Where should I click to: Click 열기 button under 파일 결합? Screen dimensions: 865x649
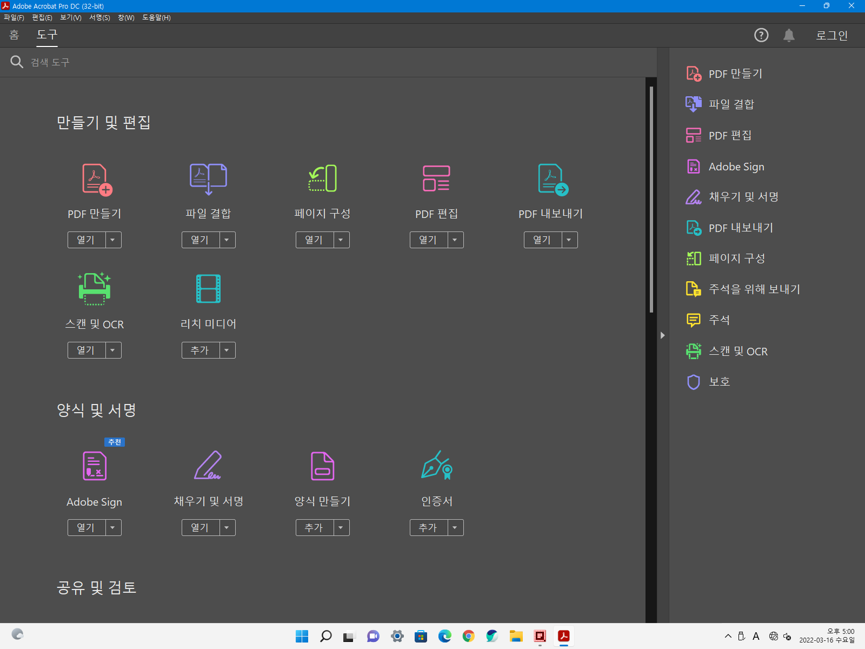point(201,240)
